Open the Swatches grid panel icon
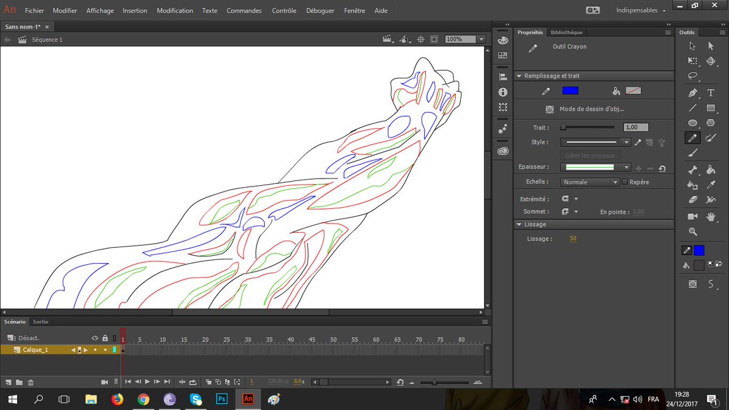 click(502, 55)
